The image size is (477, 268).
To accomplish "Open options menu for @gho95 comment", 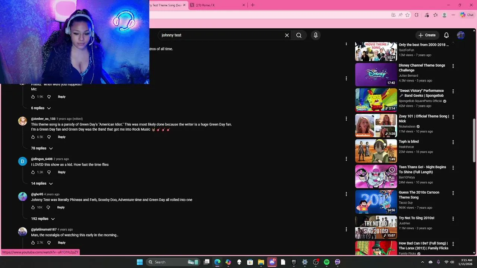I will point(346,194).
